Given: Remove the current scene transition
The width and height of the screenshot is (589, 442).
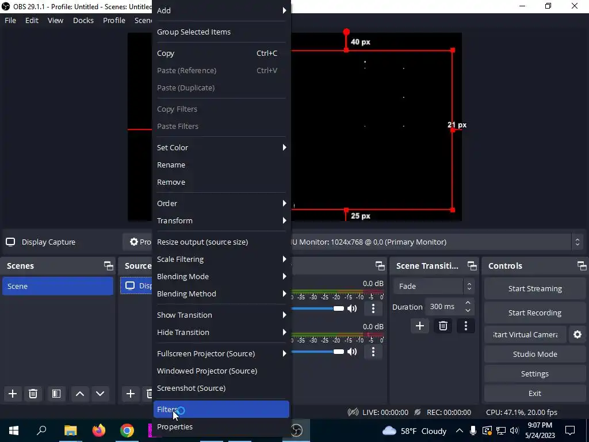Looking at the screenshot, I should pyautogui.click(x=443, y=326).
